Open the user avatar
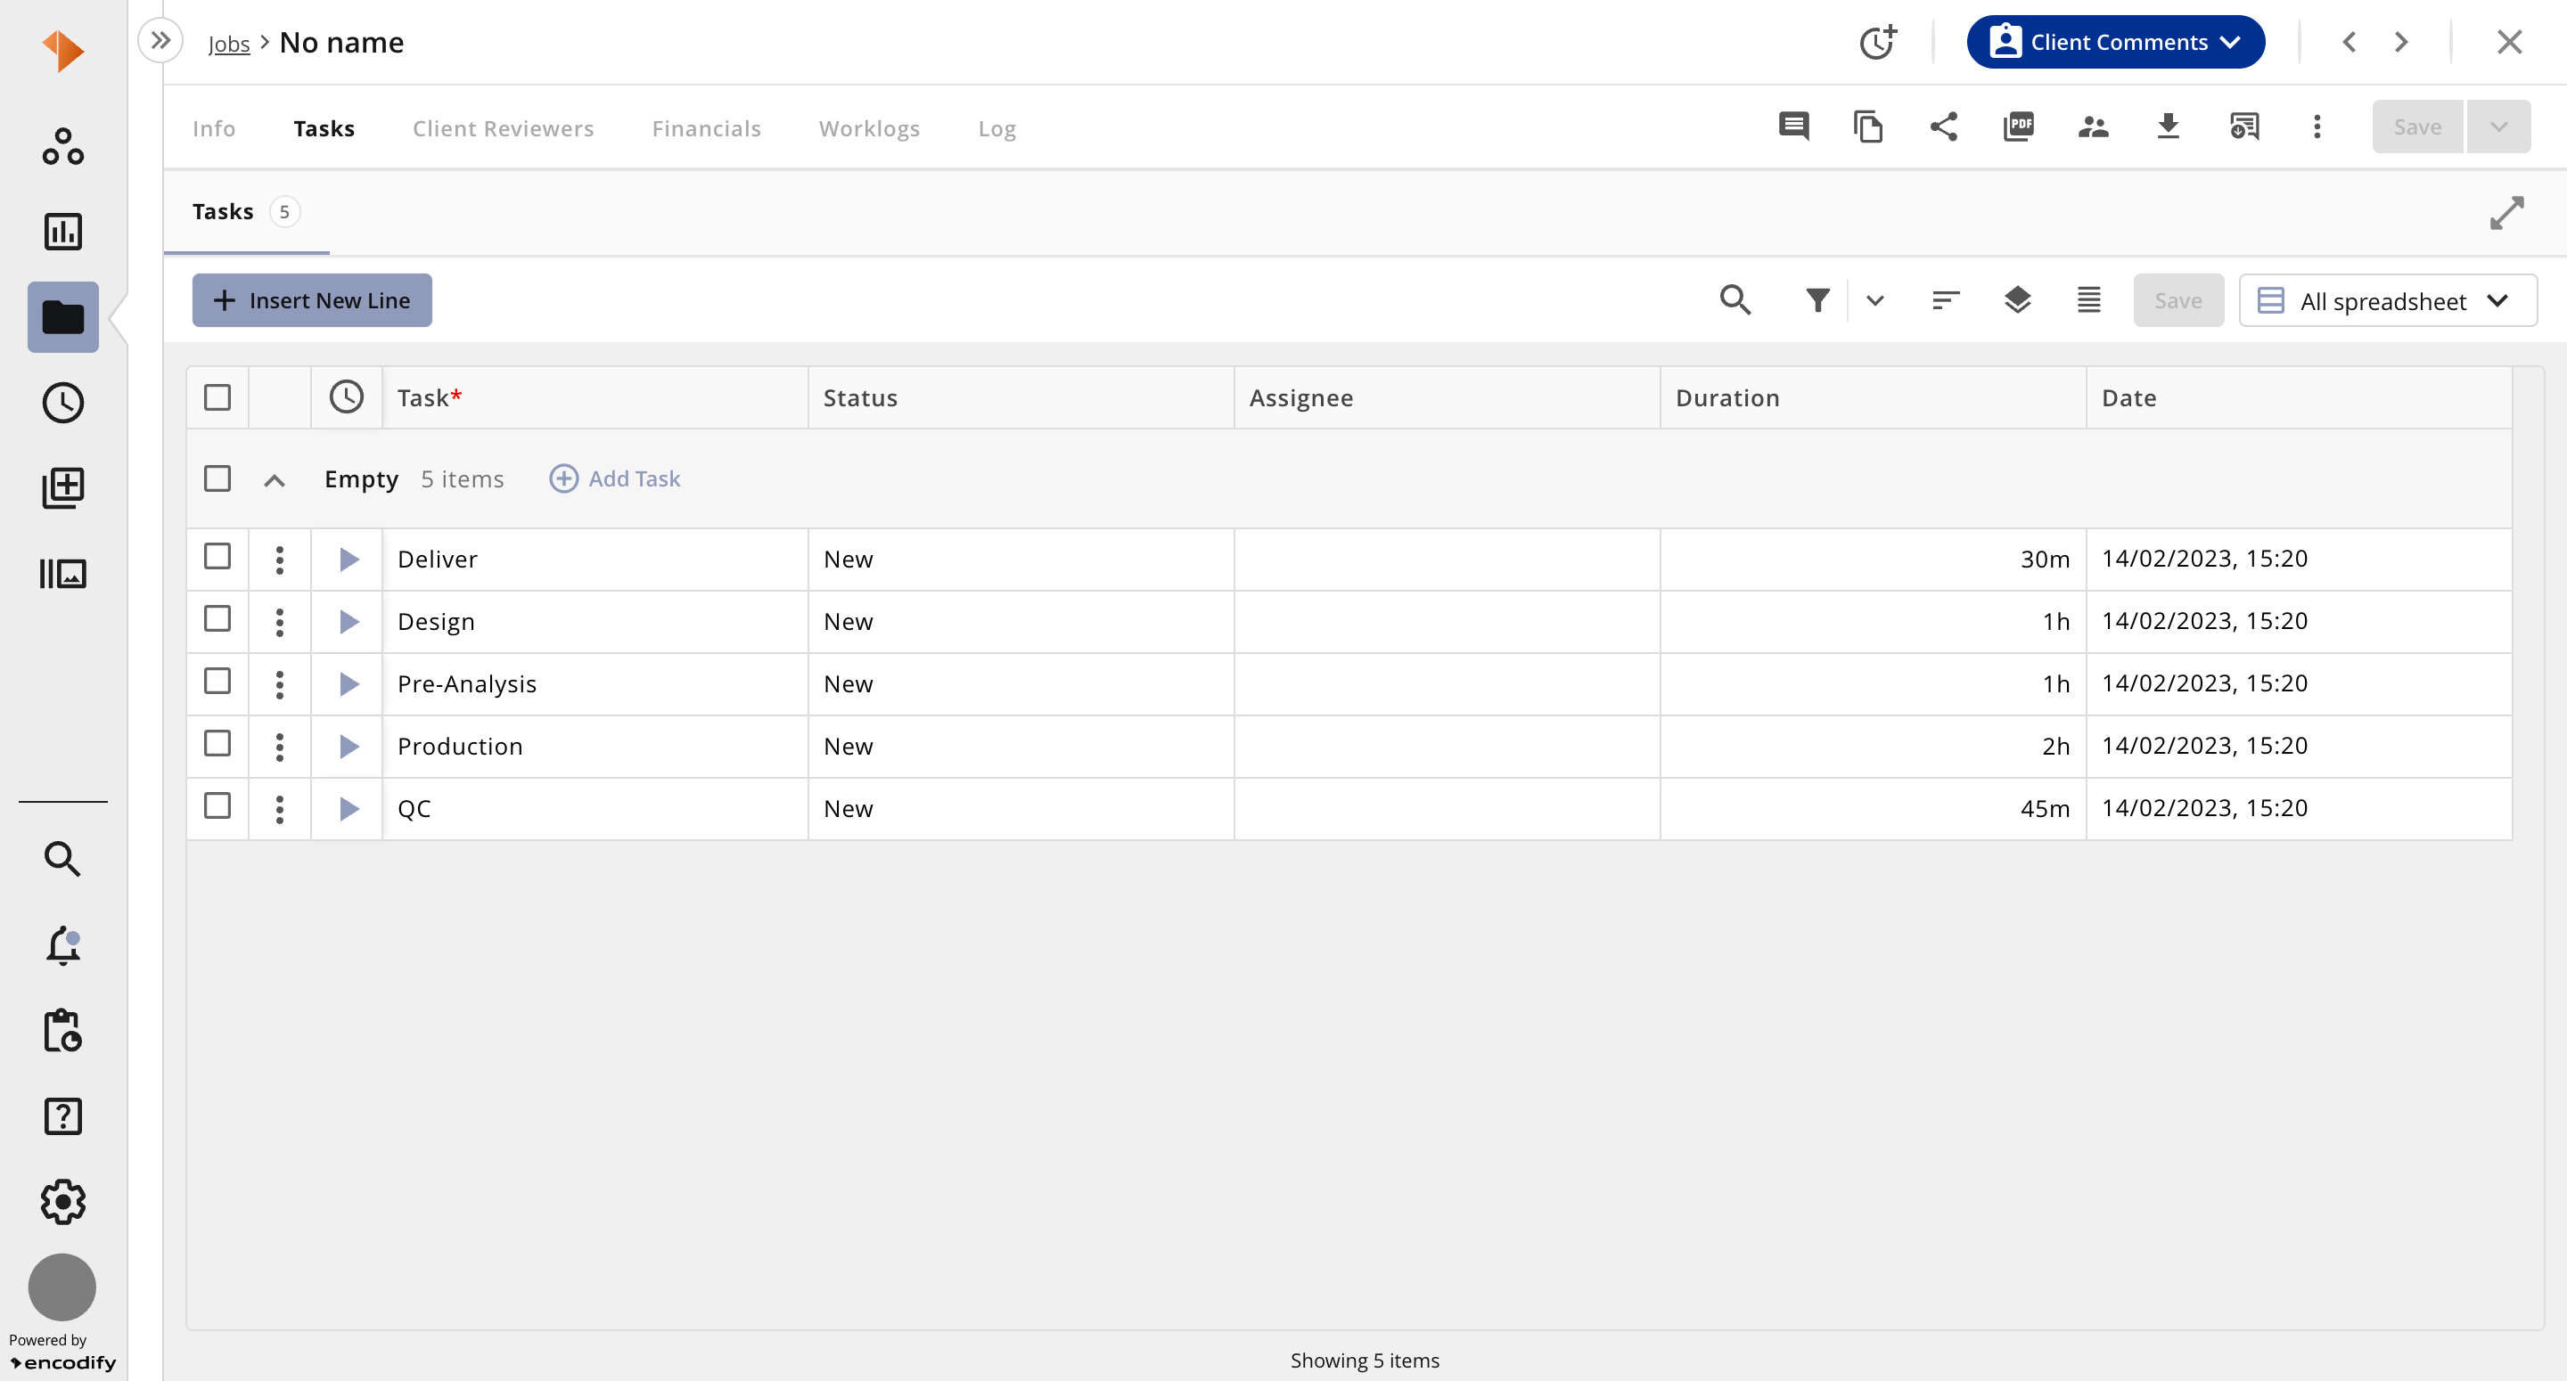 pos(62,1287)
